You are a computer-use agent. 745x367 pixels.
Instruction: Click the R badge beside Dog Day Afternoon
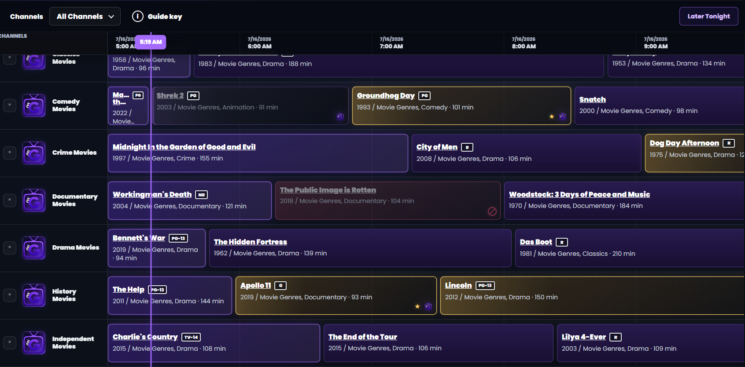(729, 143)
